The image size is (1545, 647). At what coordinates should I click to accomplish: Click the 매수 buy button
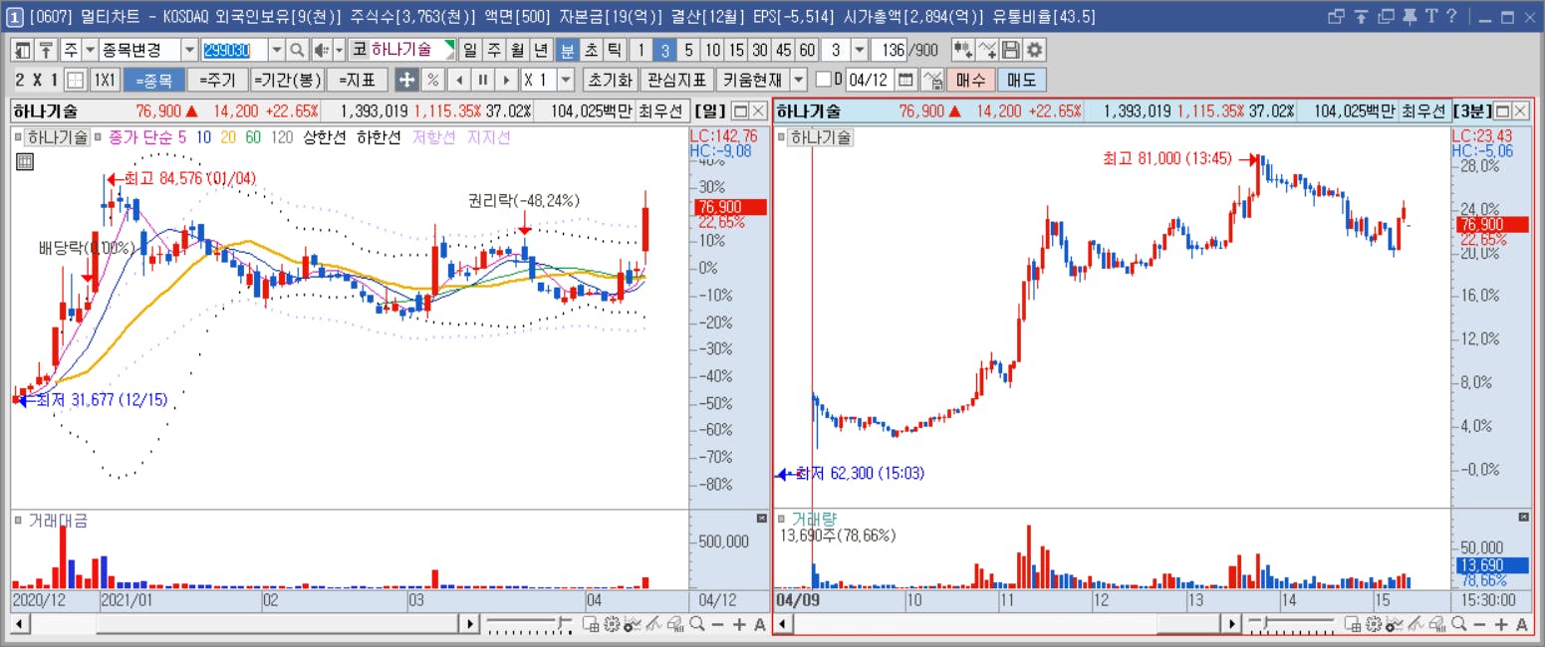click(x=971, y=80)
